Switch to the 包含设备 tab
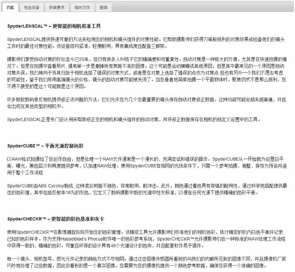Screen dimensions: 295x272 click(31, 8)
